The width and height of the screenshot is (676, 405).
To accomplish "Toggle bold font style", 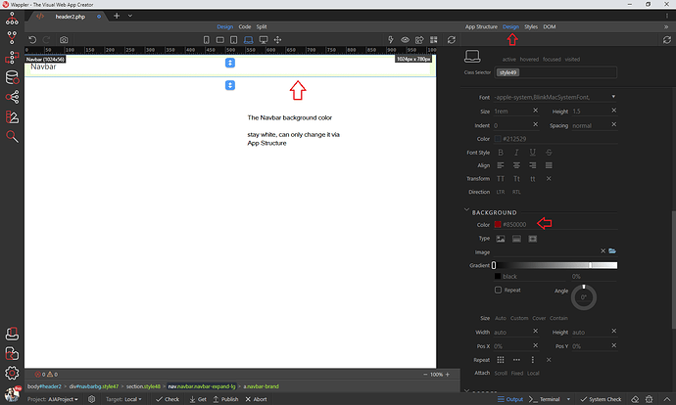I will 501,153.
